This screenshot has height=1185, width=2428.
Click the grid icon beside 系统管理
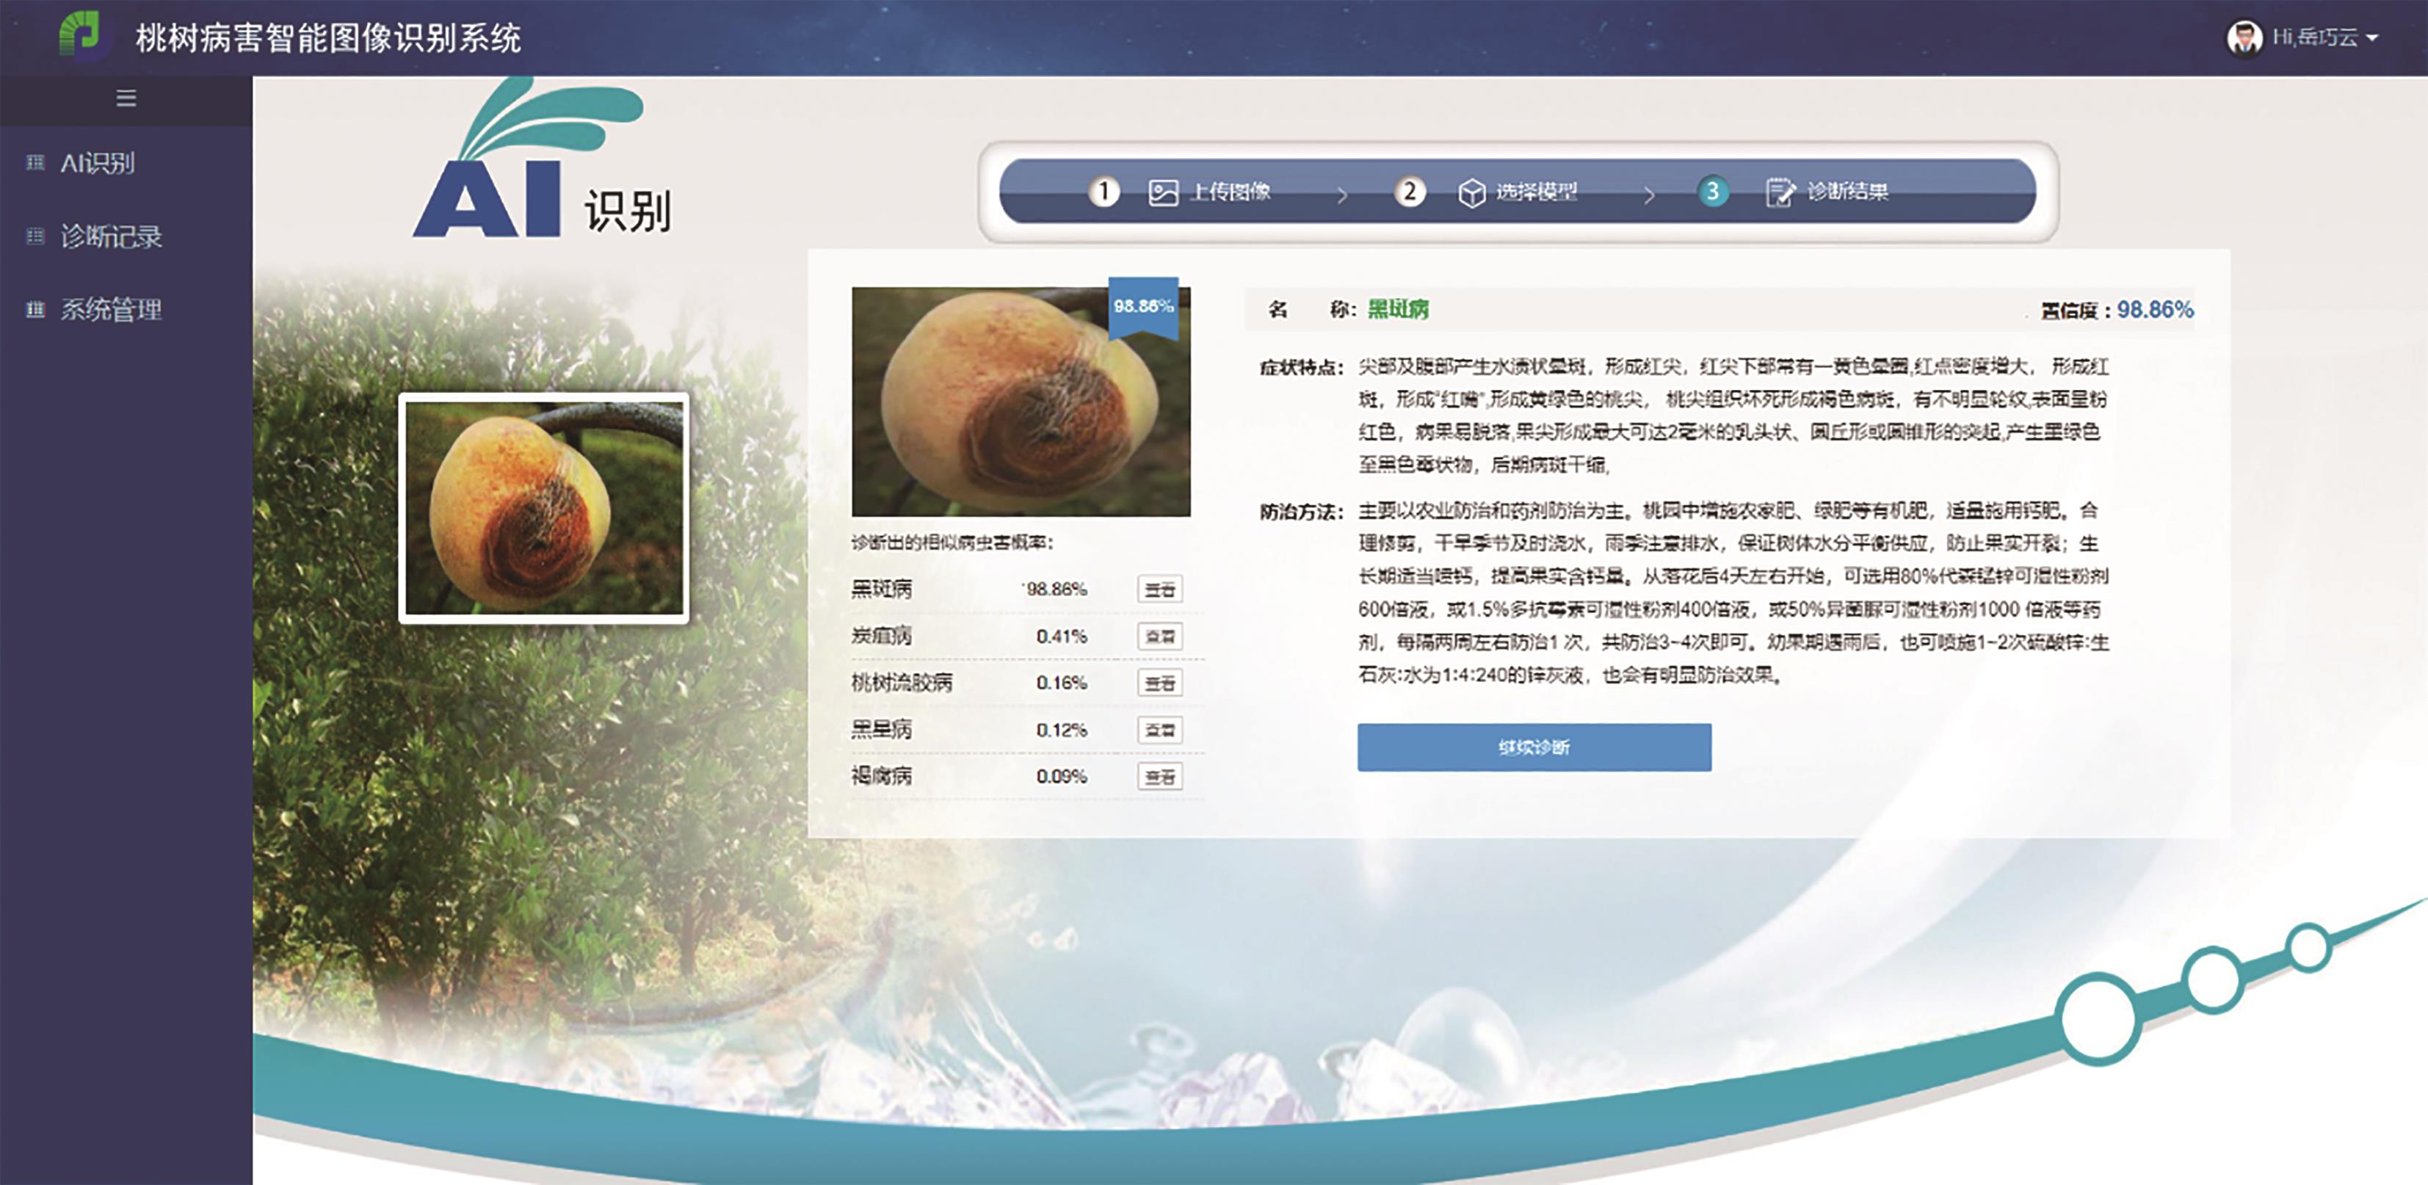point(36,309)
